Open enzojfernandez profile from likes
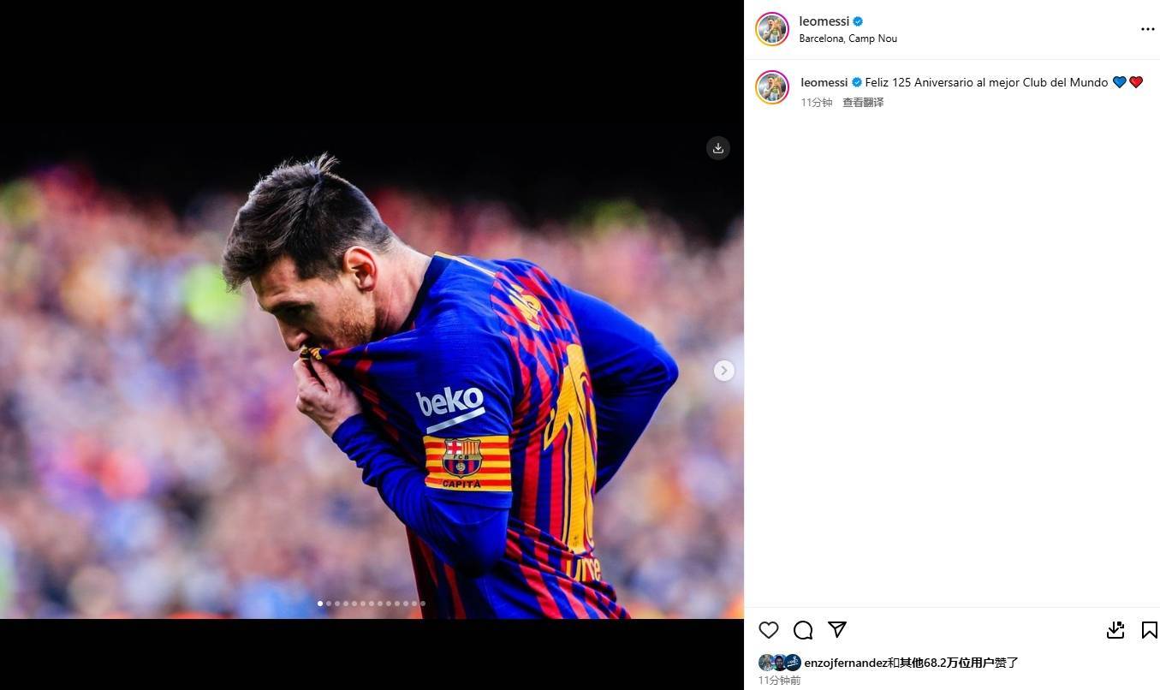The image size is (1160, 690). [x=845, y=663]
